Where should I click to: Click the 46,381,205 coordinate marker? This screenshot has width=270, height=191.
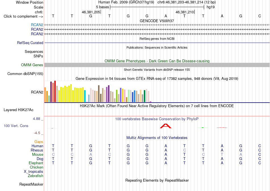[x=91, y=12]
